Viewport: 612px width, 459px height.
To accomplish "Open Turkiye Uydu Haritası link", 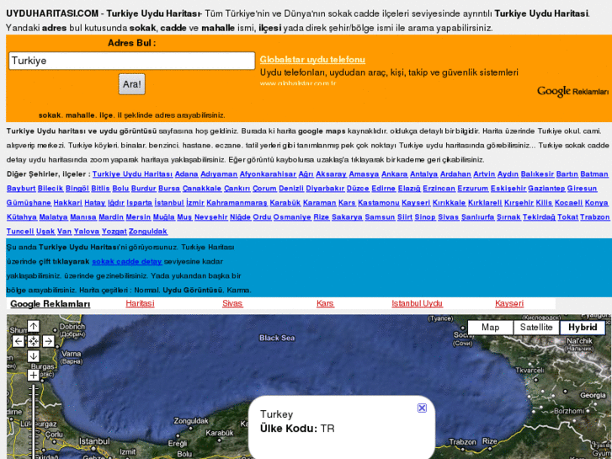I will click(x=132, y=173).
